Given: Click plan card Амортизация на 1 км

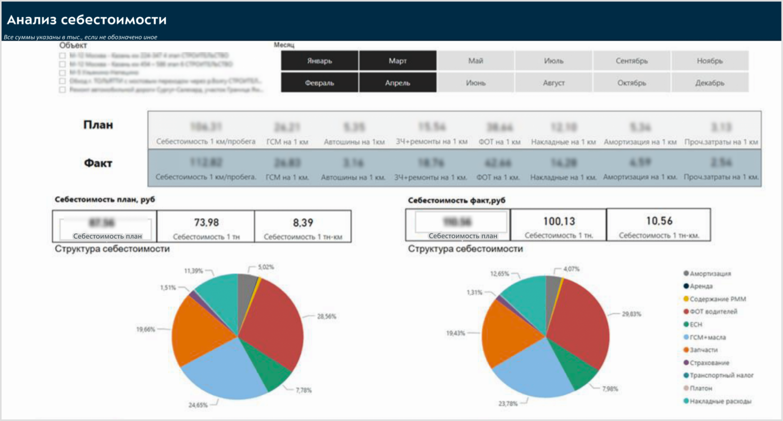Looking at the screenshot, I should tap(640, 132).
